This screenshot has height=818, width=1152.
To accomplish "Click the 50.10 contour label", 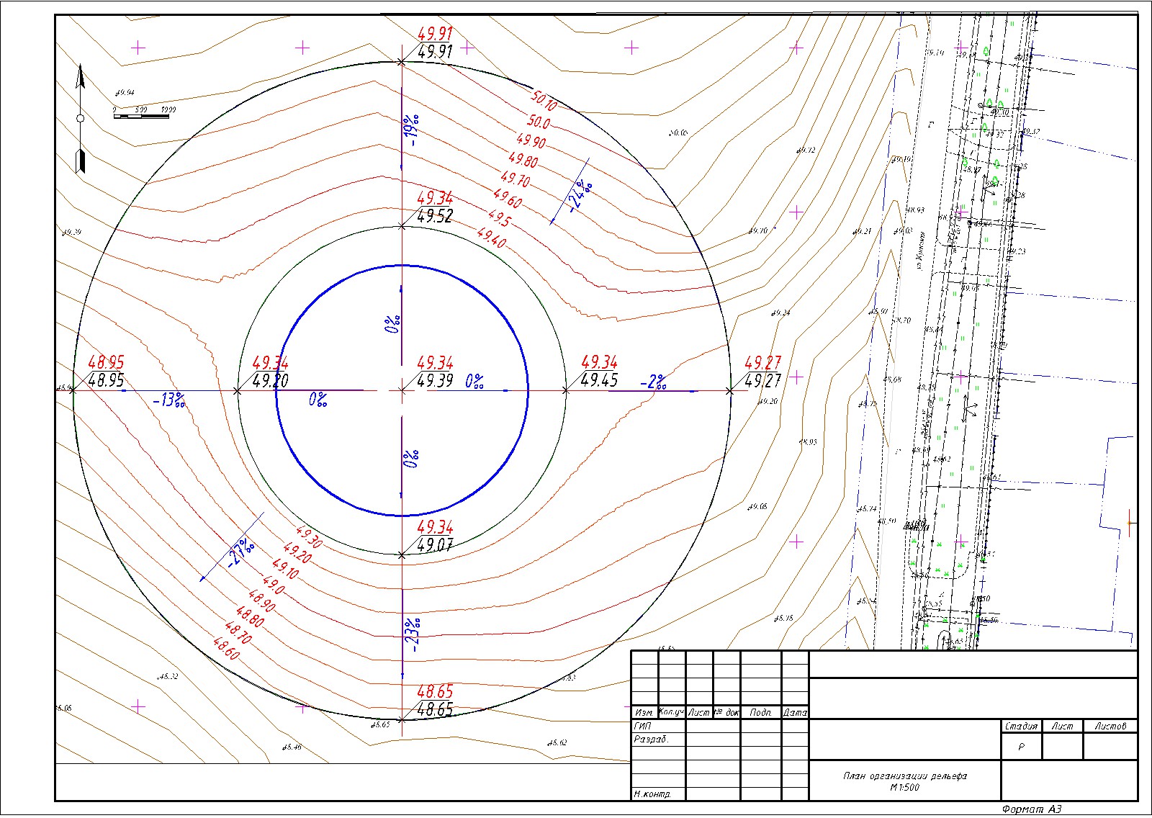I will tap(544, 99).
